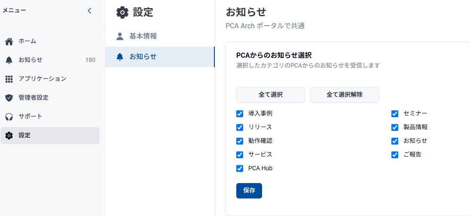
Task: Uncheck the 製品情報 checkbox
Action: point(395,127)
